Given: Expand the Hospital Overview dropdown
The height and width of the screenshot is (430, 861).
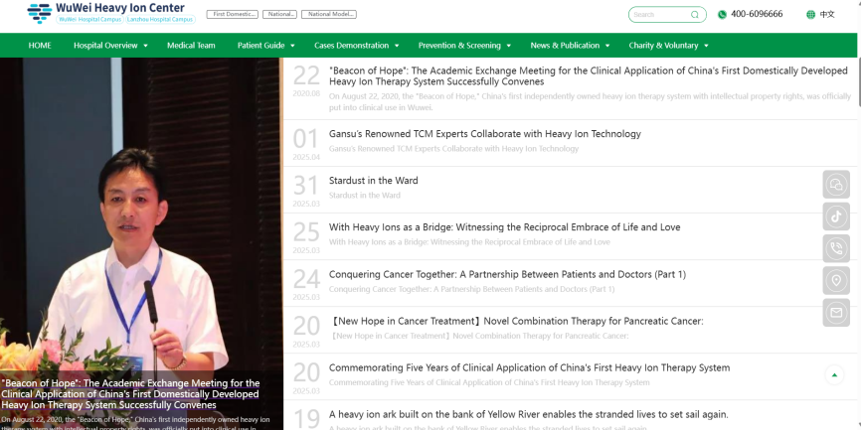Looking at the screenshot, I should (110, 46).
